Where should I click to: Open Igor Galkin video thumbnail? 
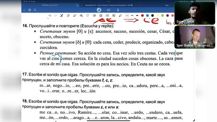pos(195,37)
